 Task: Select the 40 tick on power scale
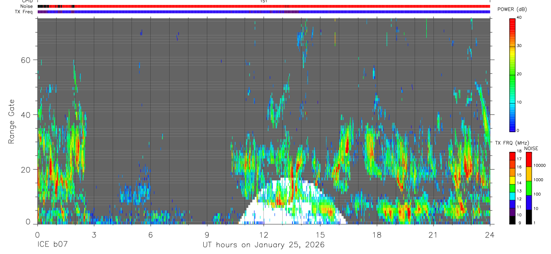pos(519,17)
